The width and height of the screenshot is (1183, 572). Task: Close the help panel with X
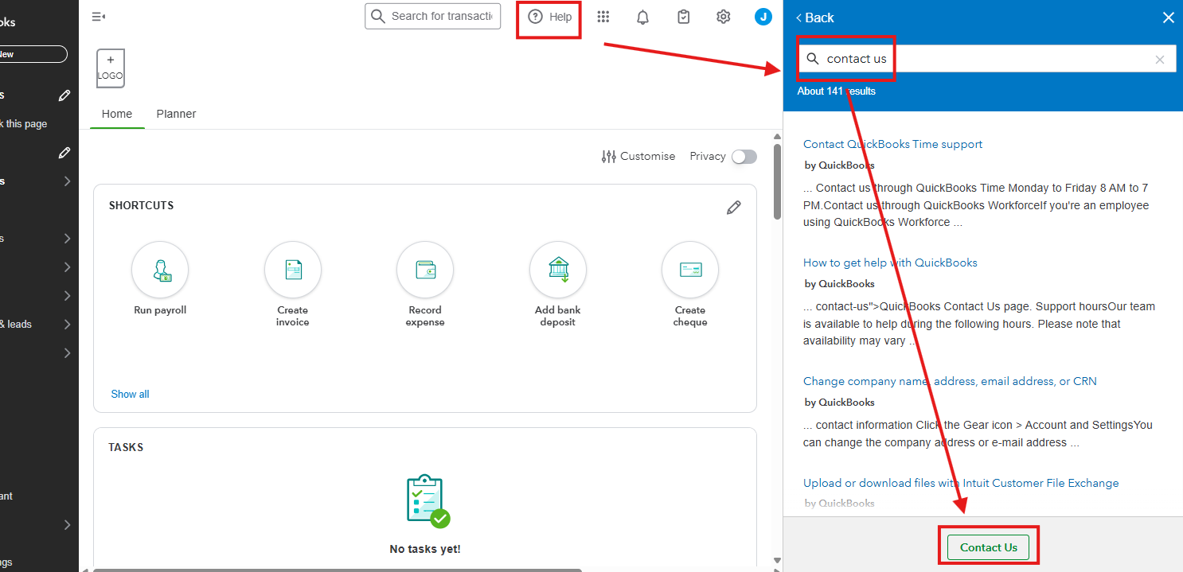(x=1169, y=18)
